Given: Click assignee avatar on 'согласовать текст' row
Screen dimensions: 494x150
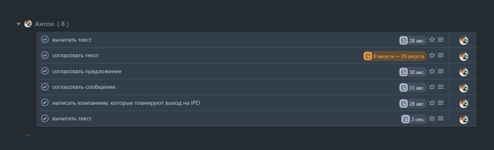Looking at the screenshot, I should 463,56.
